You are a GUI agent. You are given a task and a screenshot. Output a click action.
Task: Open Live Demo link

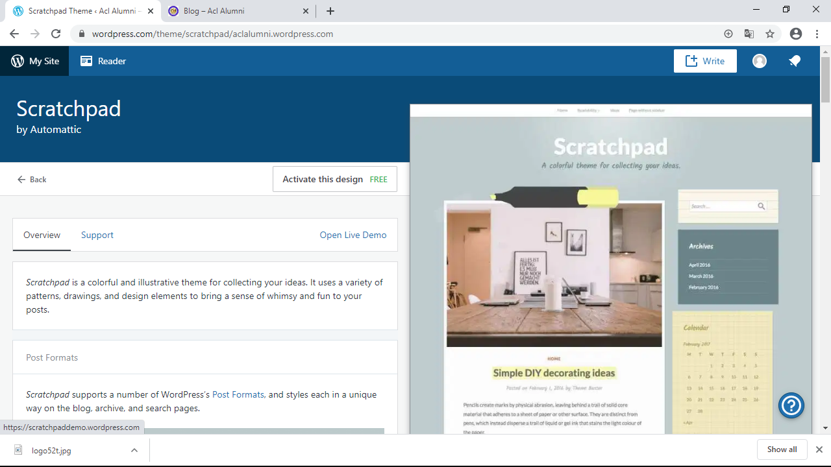(x=353, y=235)
